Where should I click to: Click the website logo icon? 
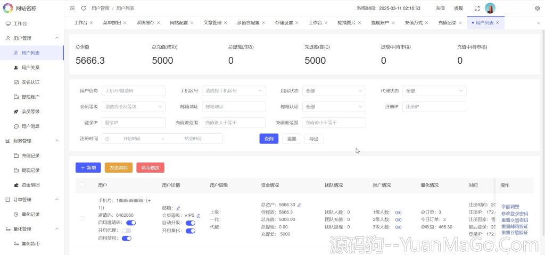7,8
